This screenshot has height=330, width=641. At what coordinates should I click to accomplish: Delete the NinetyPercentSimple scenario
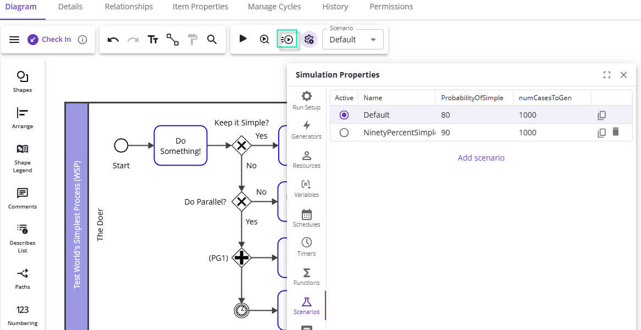click(x=615, y=132)
